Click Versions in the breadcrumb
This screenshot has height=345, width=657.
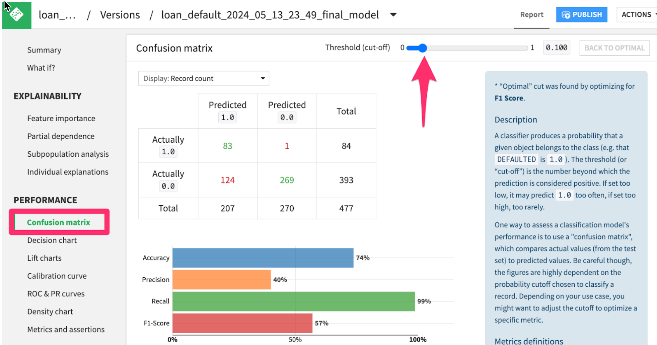point(120,15)
